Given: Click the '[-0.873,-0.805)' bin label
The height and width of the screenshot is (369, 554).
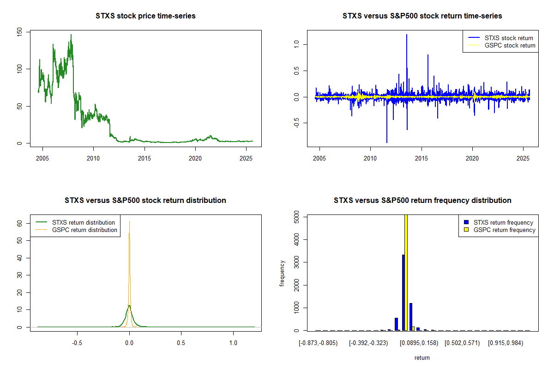Looking at the screenshot, I should (318, 343).
